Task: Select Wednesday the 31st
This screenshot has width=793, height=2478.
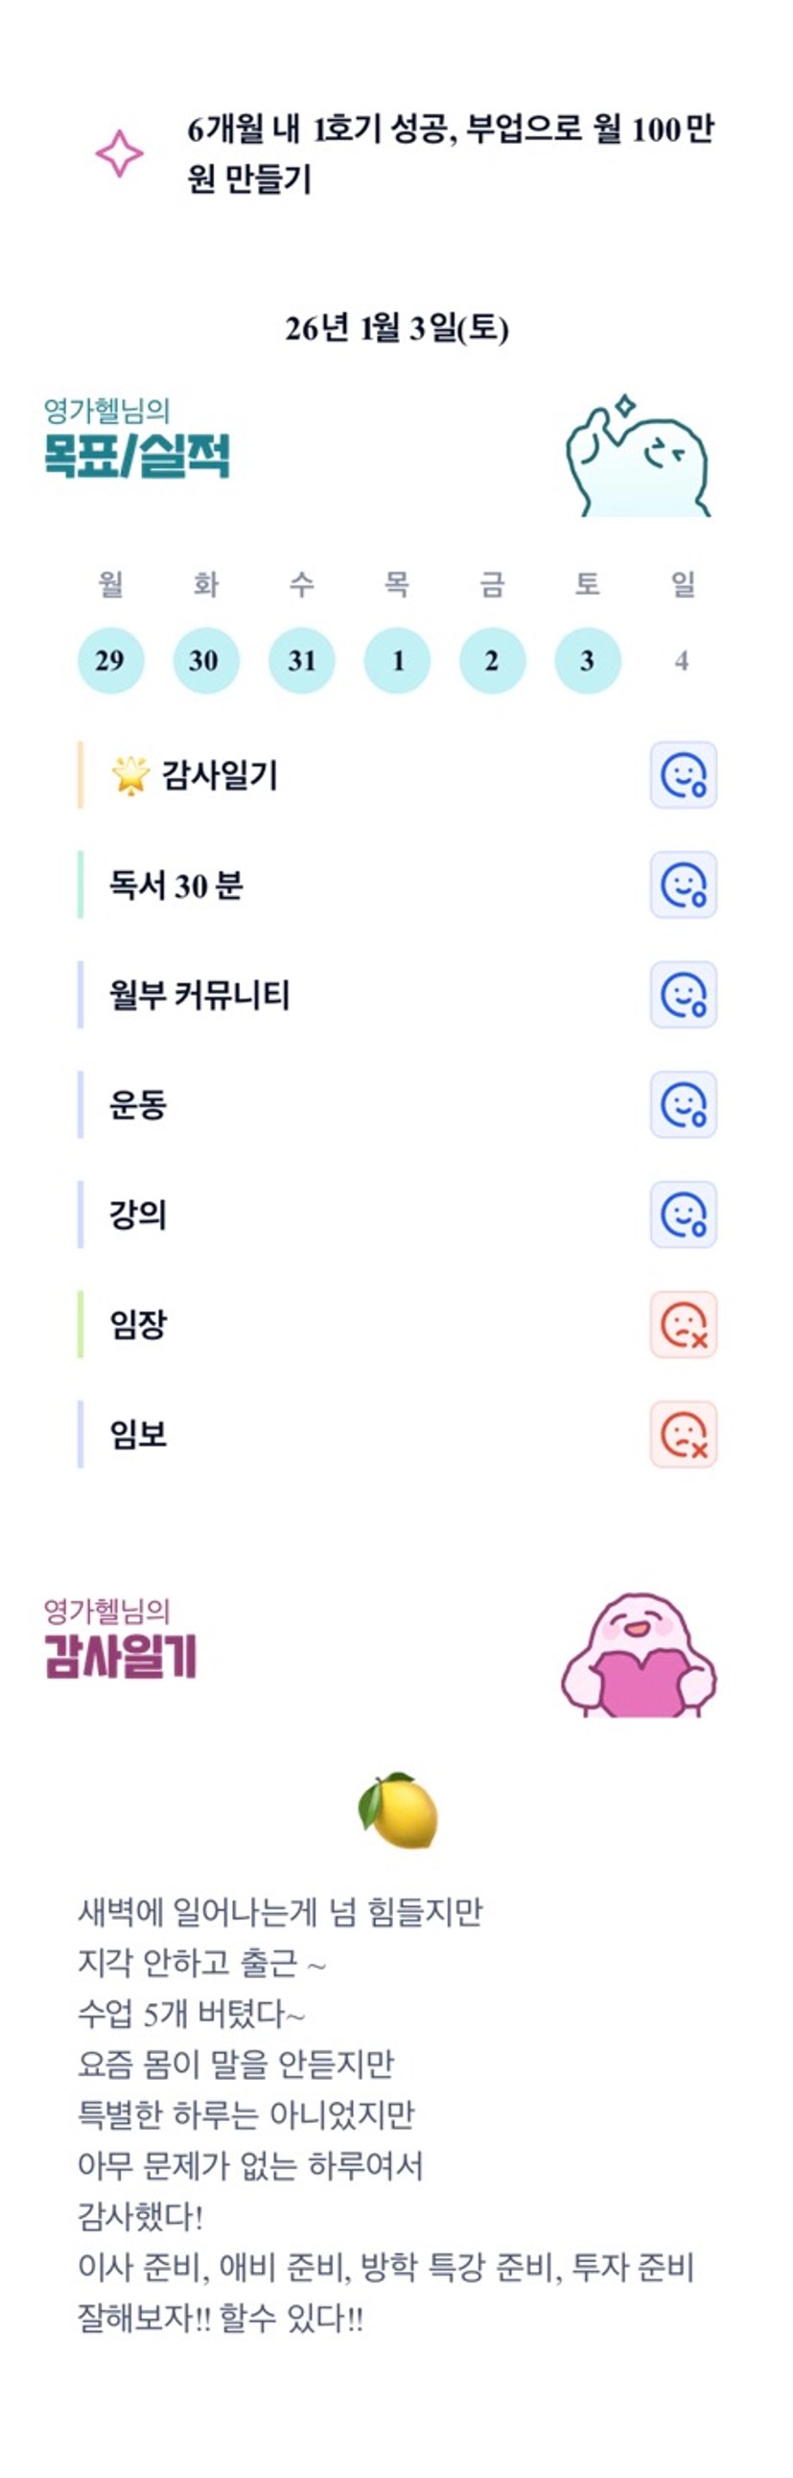Action: click(x=302, y=661)
